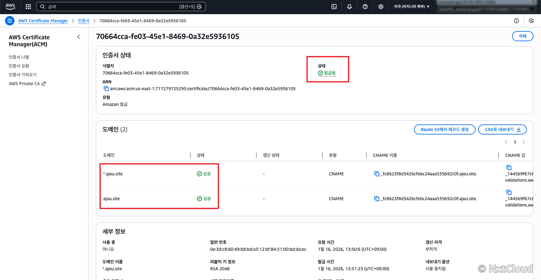Open the hexagon preferences icon near breadcrumb
This screenshot has width=541, height=280.
pyautogui.click(x=531, y=21)
